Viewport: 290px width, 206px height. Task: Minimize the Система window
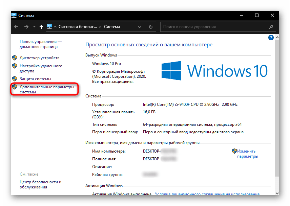pyautogui.click(x=241, y=15)
